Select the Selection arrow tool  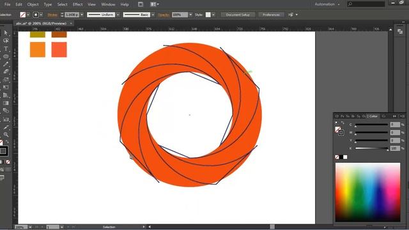tap(6, 33)
